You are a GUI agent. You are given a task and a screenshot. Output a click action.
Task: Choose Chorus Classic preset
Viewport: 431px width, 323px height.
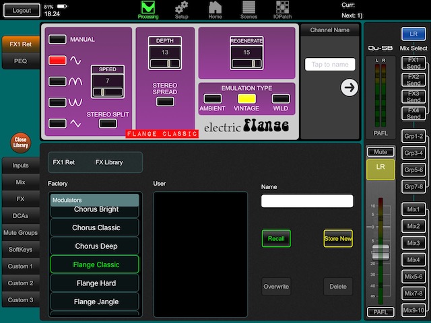pos(95,227)
